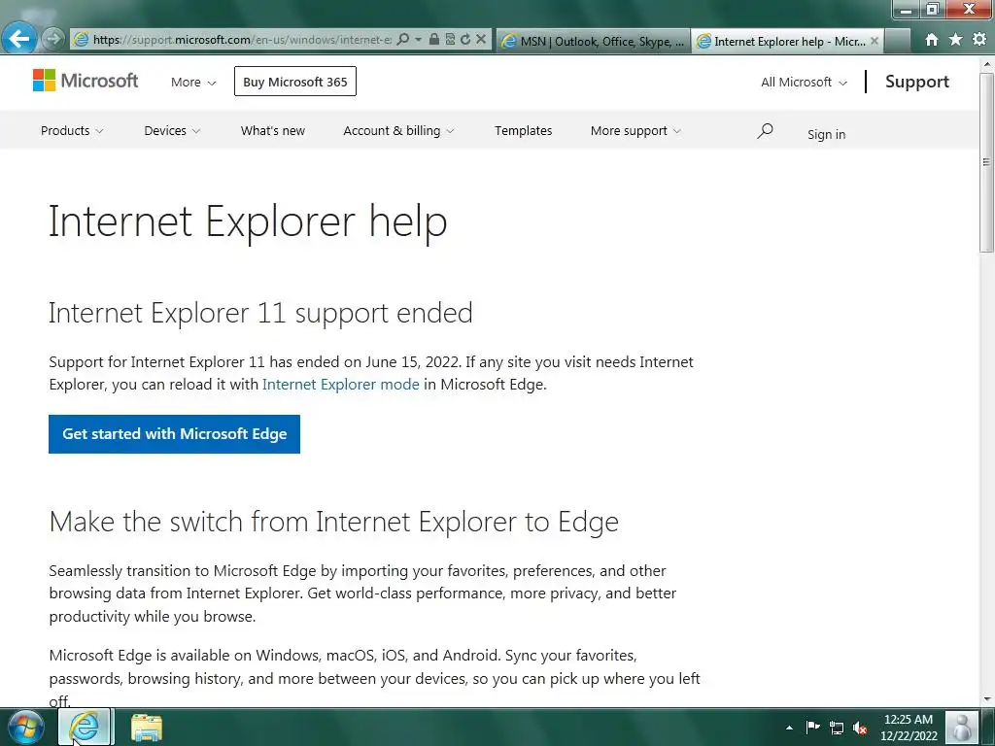Go to the browser Home page icon
Viewport: 995px width, 746px height.
pyautogui.click(x=932, y=40)
